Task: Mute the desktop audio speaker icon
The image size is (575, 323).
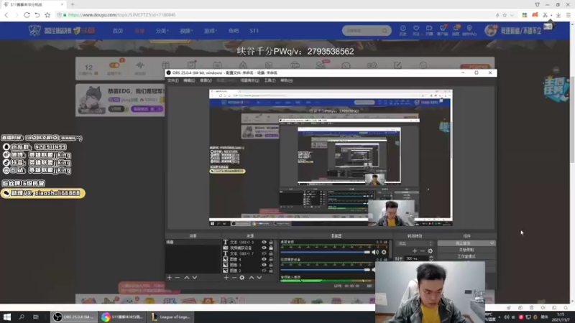Action: 375,252
